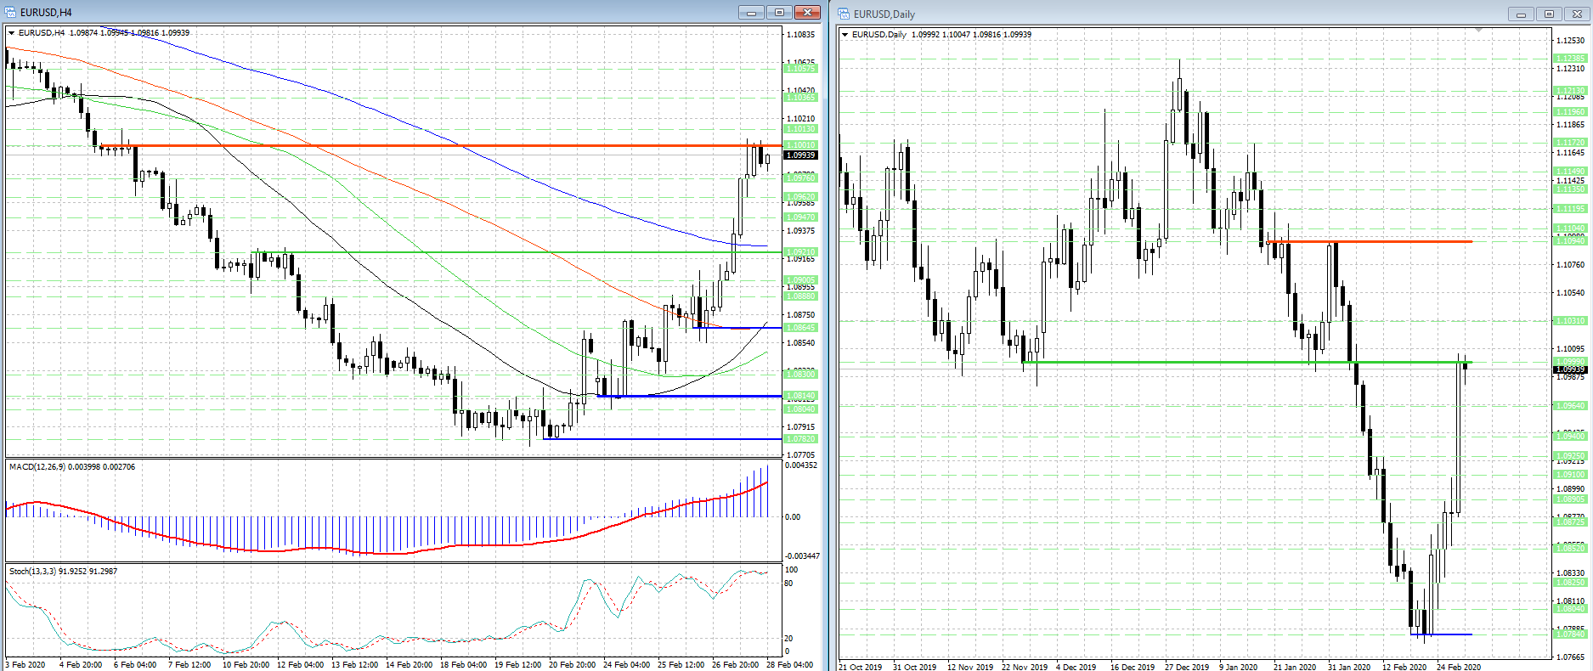The height and width of the screenshot is (671, 1593).
Task: Click the EURUSD,H4 window title text
Action: tap(46, 12)
